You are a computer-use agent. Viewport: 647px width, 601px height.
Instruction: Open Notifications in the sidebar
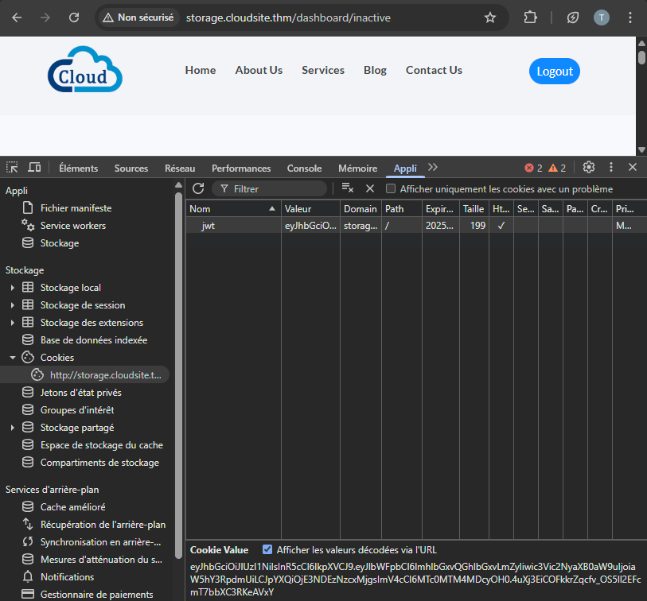point(68,577)
